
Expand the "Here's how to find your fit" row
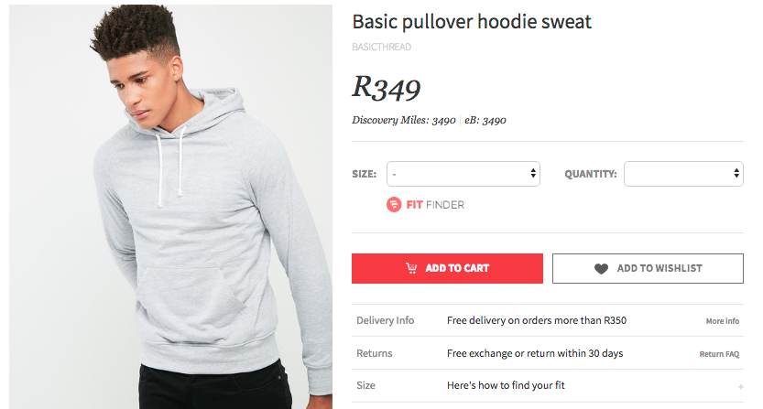click(x=548, y=385)
